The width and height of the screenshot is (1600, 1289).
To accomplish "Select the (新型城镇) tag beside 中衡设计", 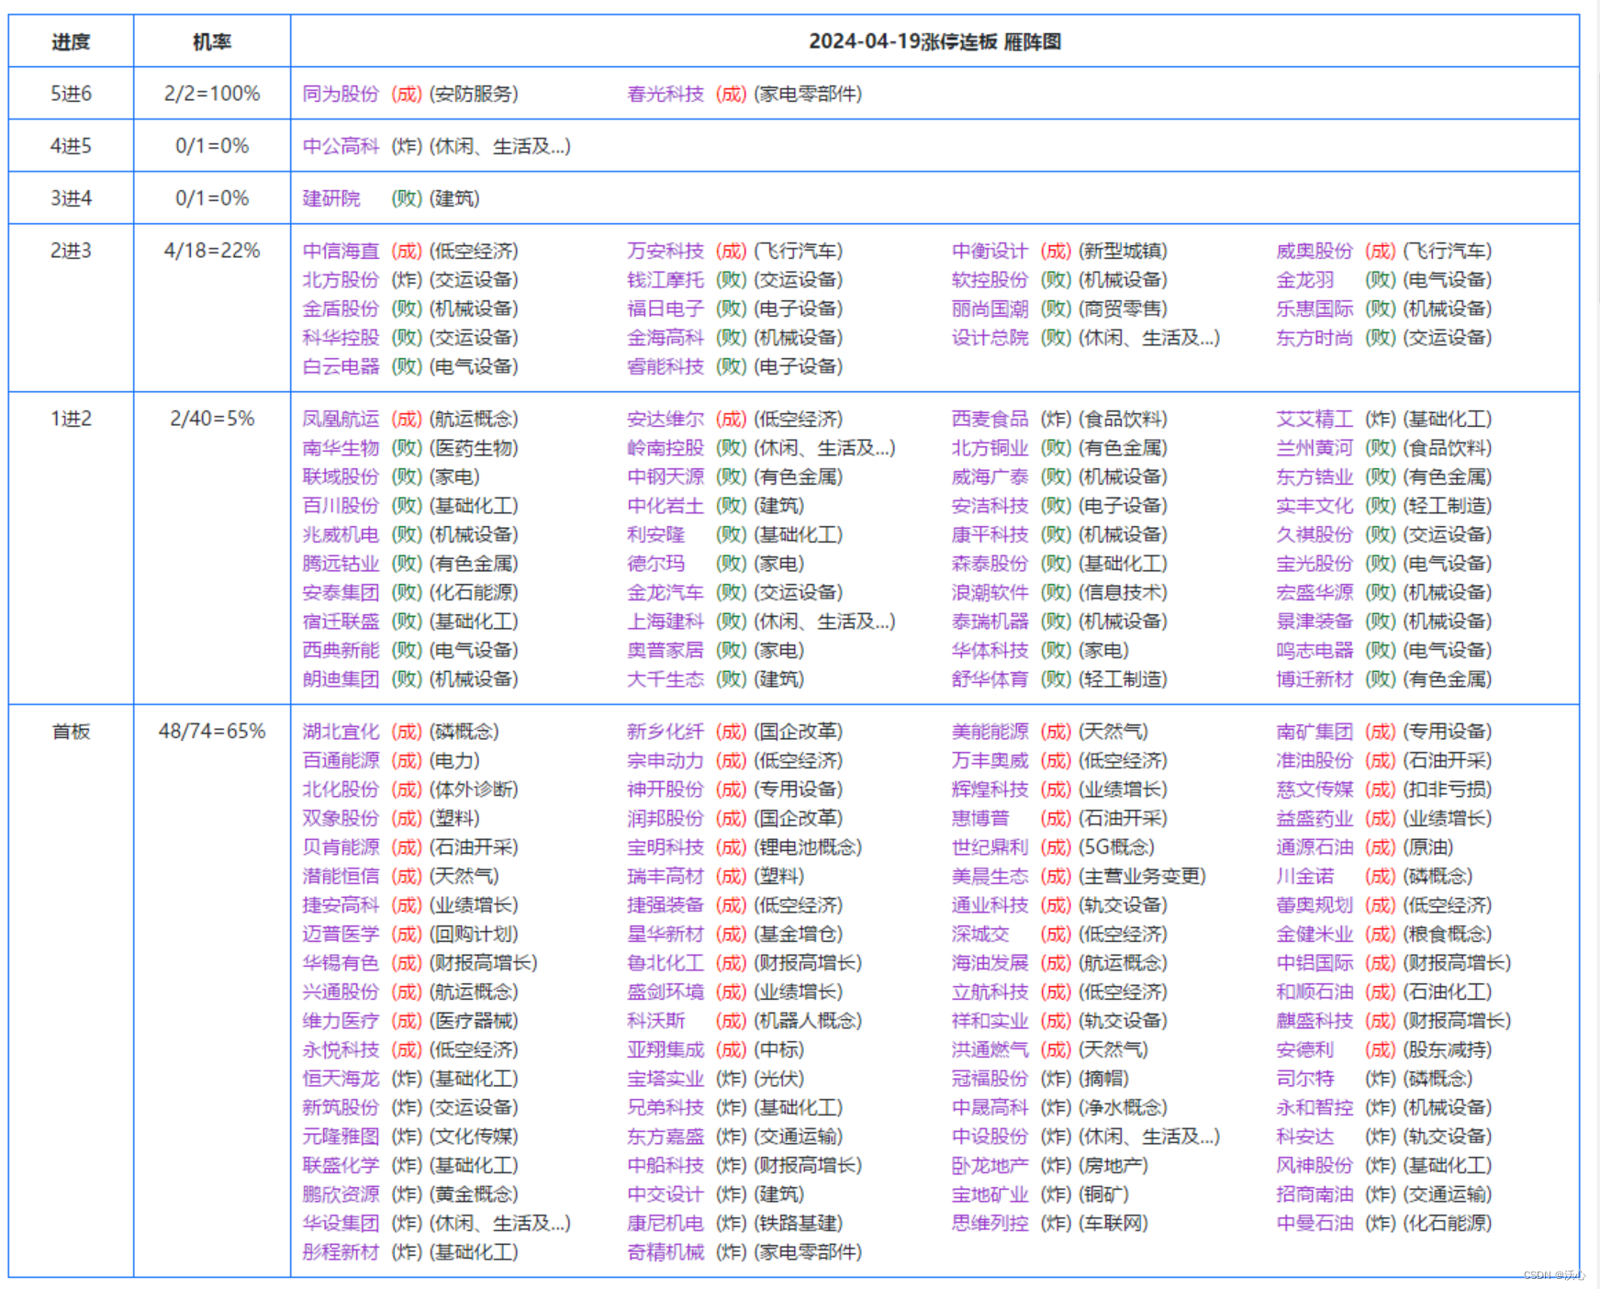I will 1123,251.
